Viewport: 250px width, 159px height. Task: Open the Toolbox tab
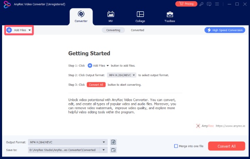pyautogui.click(x=170, y=17)
